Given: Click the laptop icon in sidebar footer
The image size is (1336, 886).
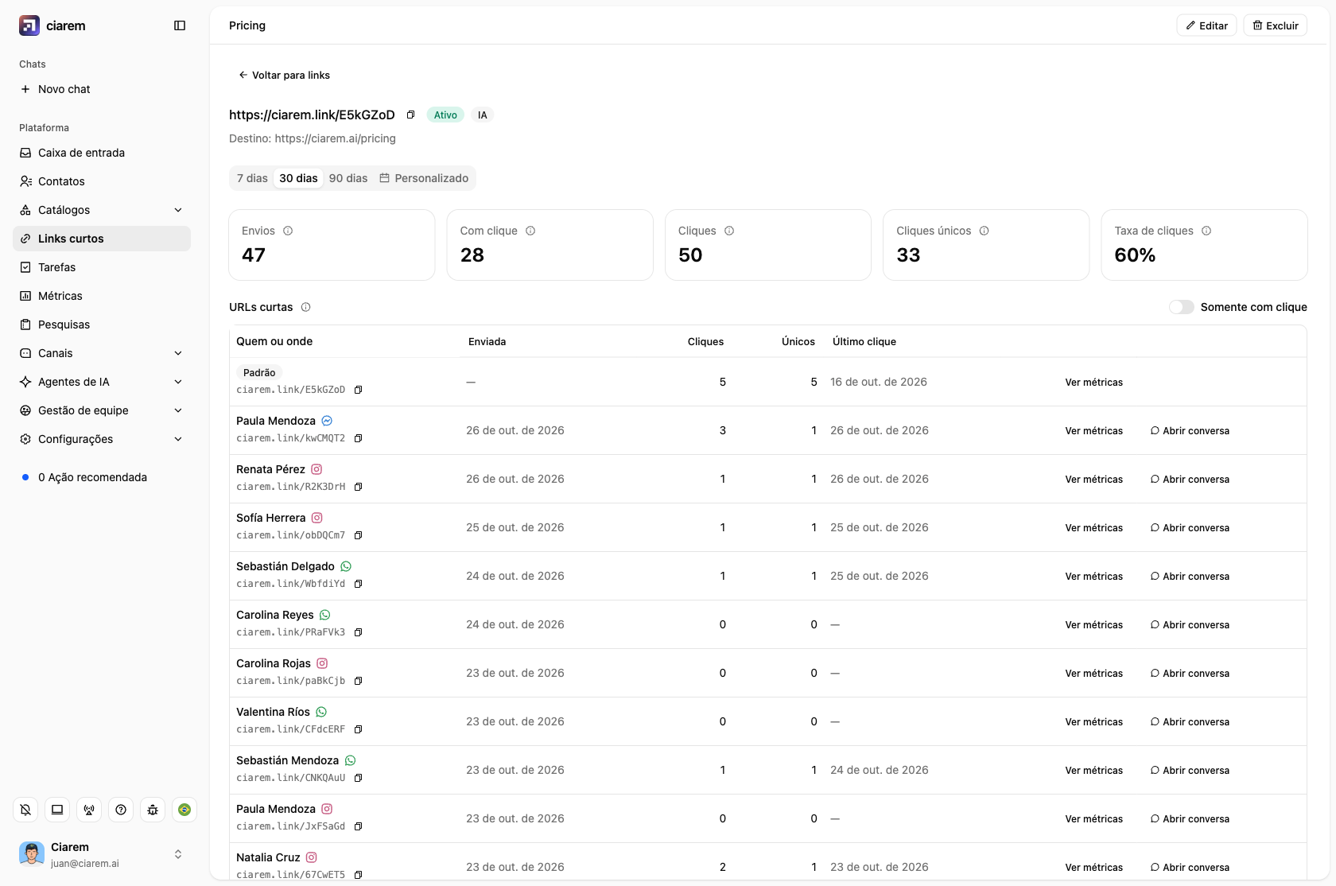Looking at the screenshot, I should coord(57,810).
